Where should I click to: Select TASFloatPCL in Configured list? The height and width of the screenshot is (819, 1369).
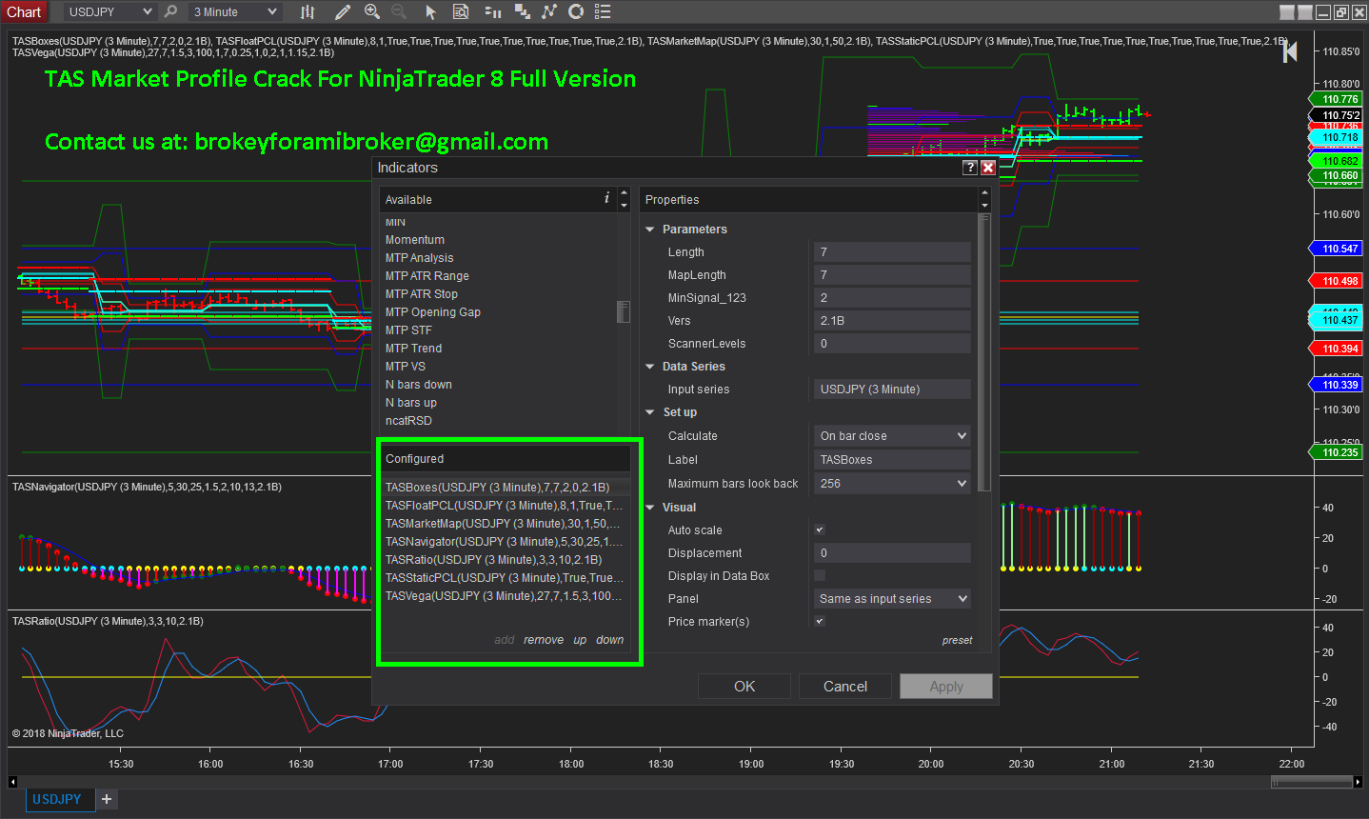pyautogui.click(x=505, y=505)
